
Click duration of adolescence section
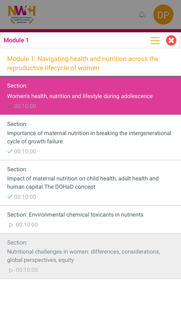pos(25,106)
